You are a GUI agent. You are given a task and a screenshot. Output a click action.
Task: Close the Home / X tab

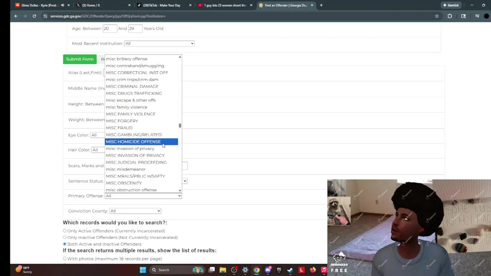tap(129, 5)
